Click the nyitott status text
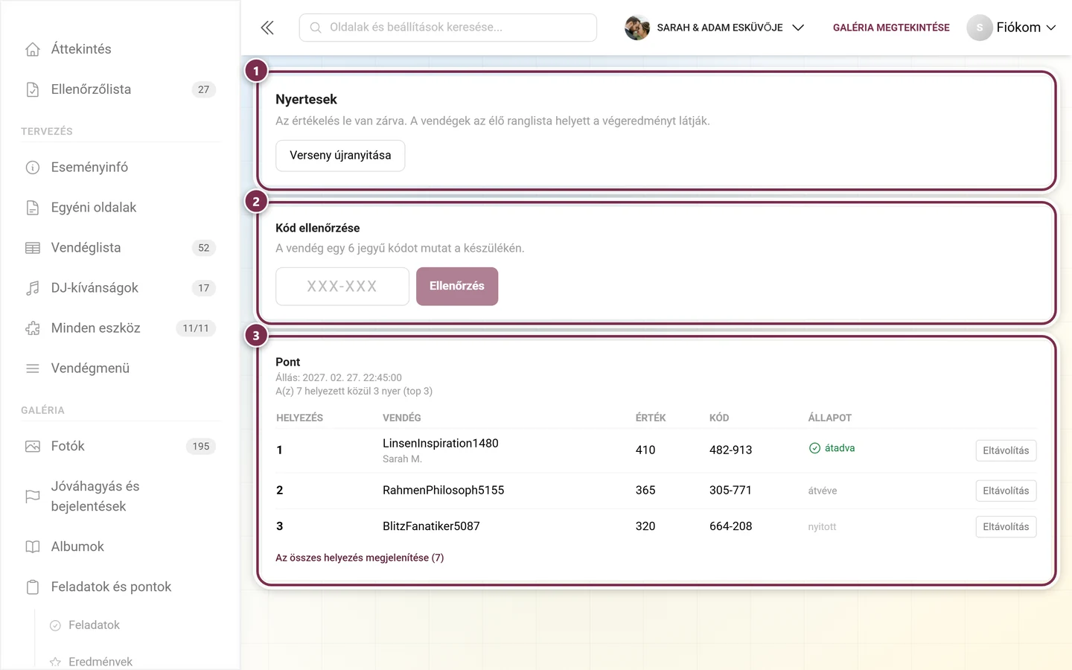 [822, 526]
